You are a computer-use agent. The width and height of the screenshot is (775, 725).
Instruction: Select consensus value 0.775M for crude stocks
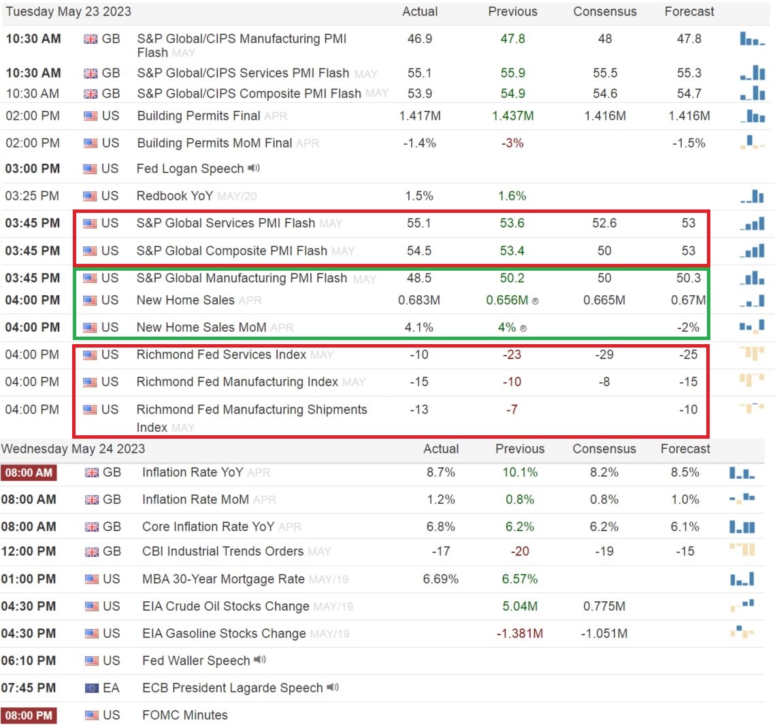[x=604, y=606]
